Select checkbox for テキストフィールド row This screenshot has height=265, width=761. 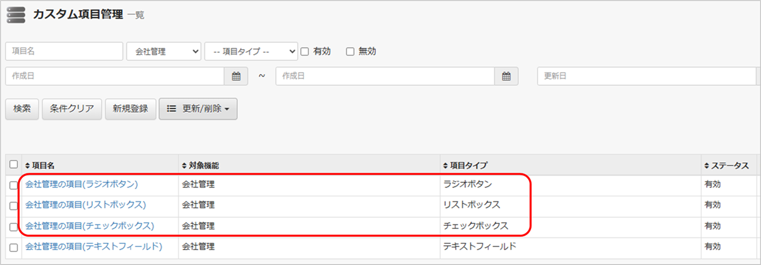(14, 248)
